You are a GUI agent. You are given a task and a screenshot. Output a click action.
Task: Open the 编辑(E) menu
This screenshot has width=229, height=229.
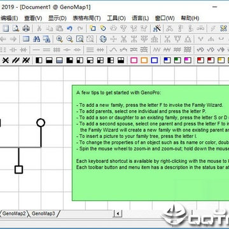9,18
